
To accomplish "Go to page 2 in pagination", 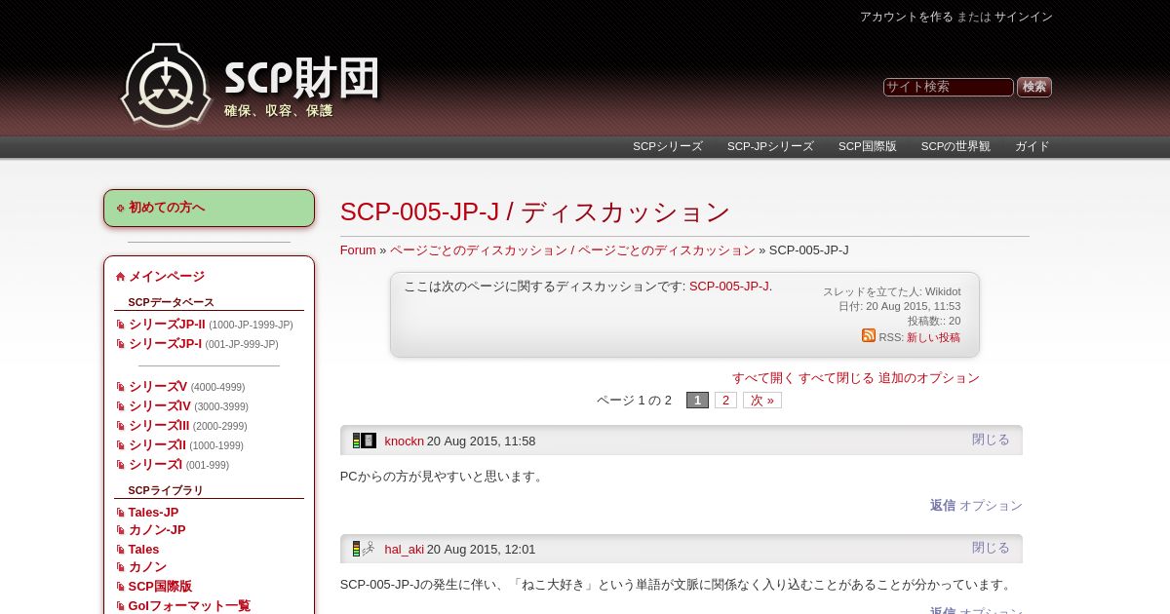I will (x=725, y=401).
